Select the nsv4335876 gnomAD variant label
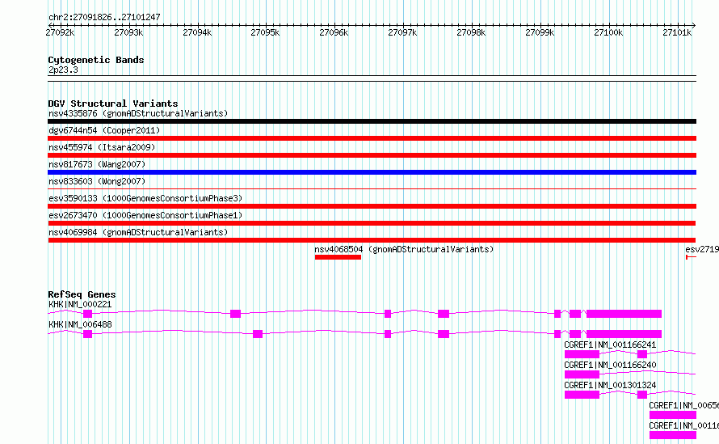 pos(138,113)
